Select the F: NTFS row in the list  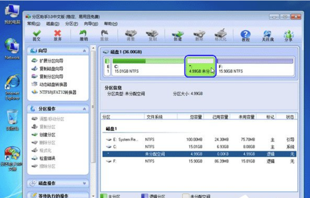[199, 161]
